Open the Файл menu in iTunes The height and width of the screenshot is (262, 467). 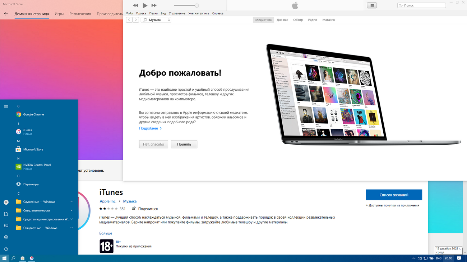(x=129, y=13)
